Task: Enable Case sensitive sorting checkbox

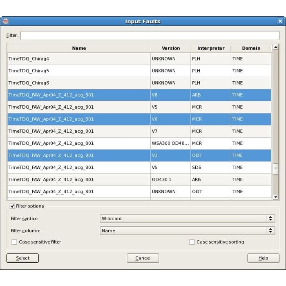Action: pos(192,242)
